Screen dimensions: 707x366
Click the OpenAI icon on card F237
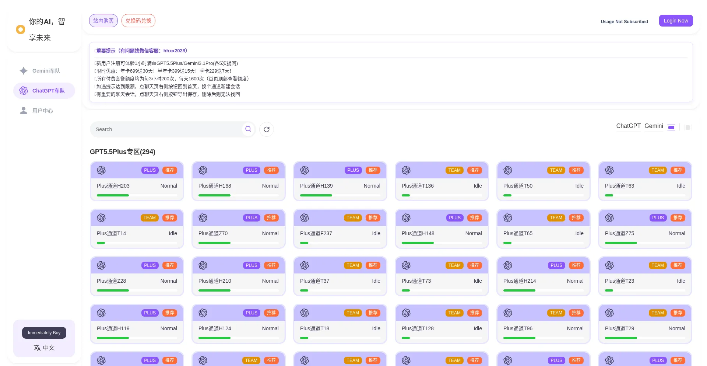tap(305, 218)
